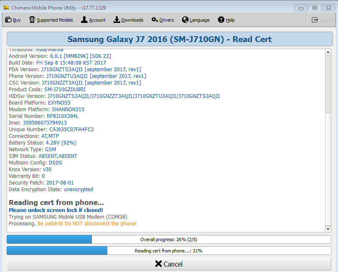The height and width of the screenshot is (272, 338).
Task: Click Multisim Config DSDS value
Action: (x=55, y=163)
